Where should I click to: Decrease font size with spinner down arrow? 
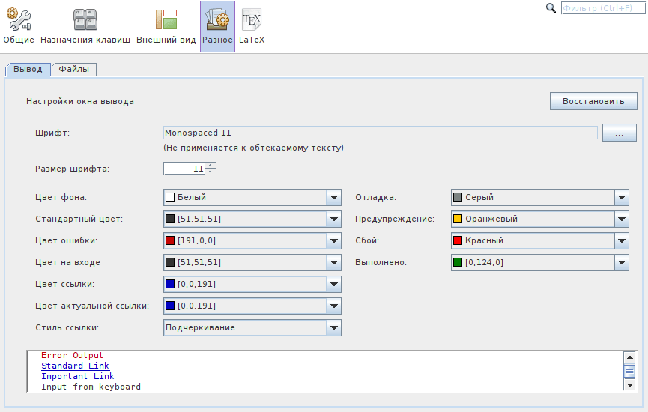pyautogui.click(x=211, y=172)
